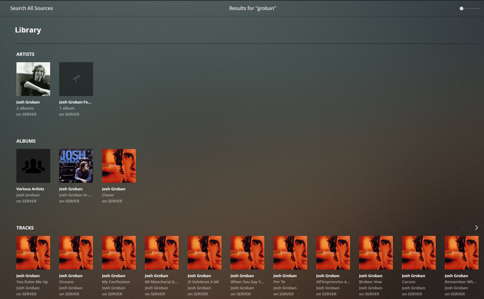Click the Caruso track title
484x299 pixels.
point(409,282)
